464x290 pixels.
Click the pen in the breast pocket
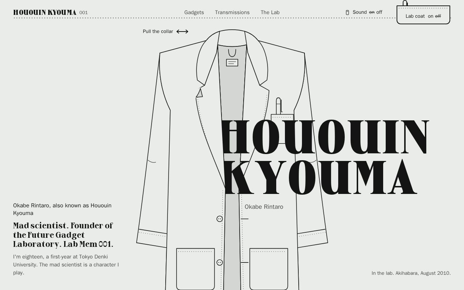tap(279, 106)
